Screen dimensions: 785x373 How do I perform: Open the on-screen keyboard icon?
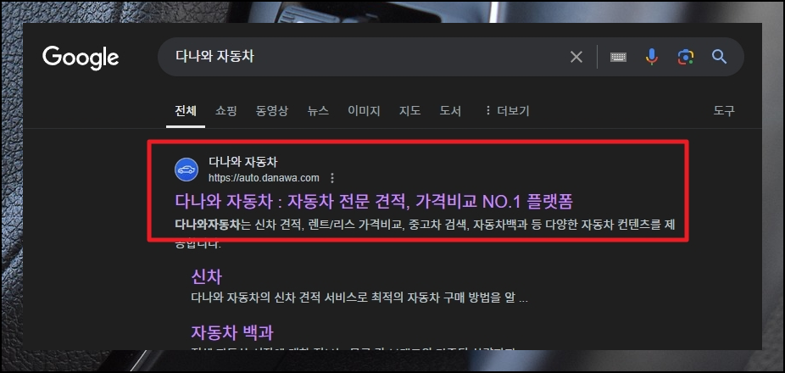[618, 57]
